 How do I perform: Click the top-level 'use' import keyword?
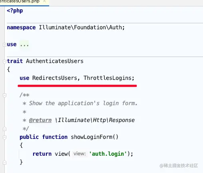click(12, 45)
